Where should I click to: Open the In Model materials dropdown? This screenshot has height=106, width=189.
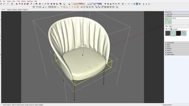[181, 29]
